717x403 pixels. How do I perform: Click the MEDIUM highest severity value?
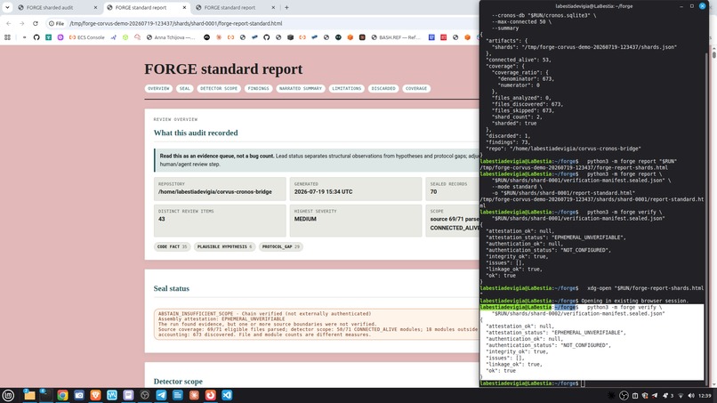305,219
